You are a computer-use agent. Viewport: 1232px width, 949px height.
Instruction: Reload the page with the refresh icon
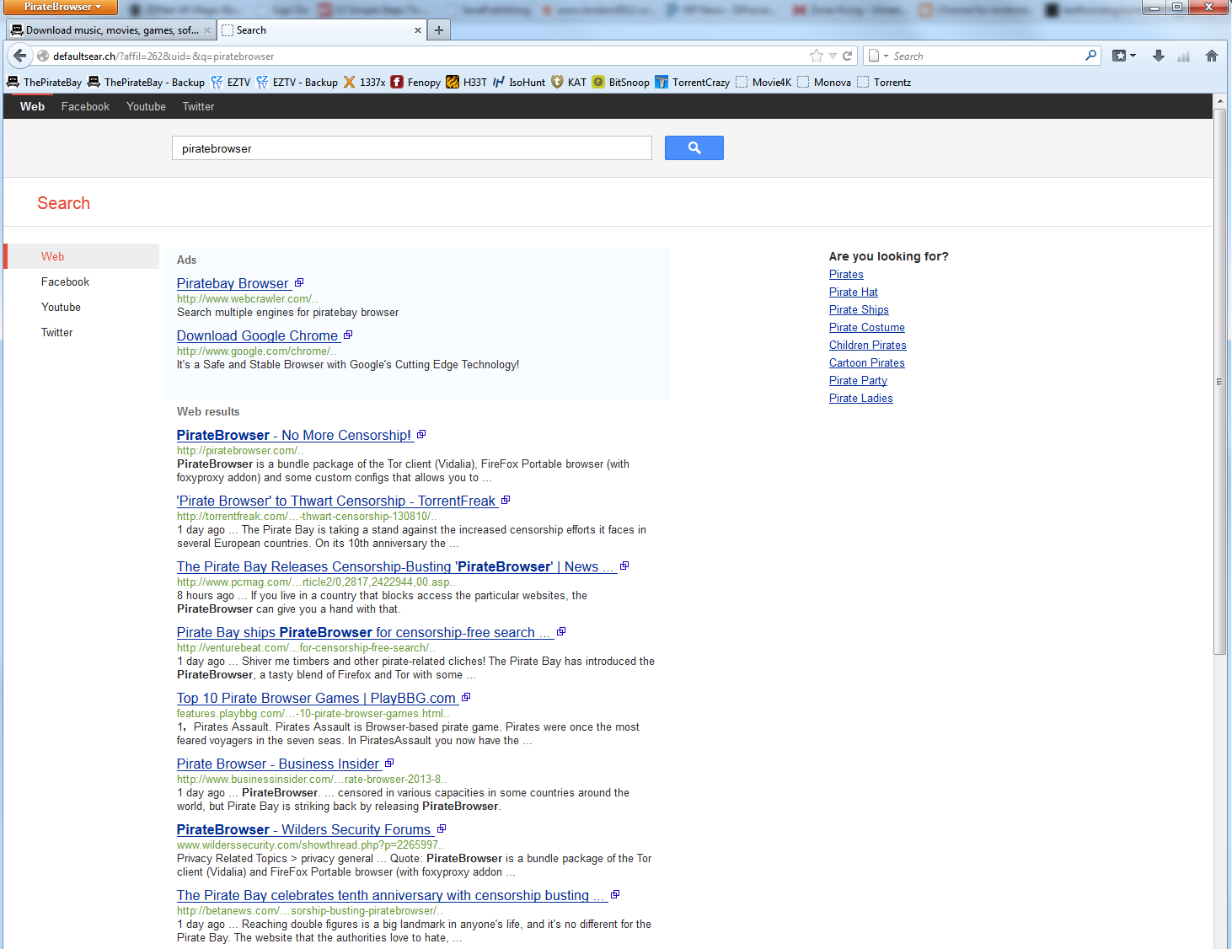coord(848,56)
